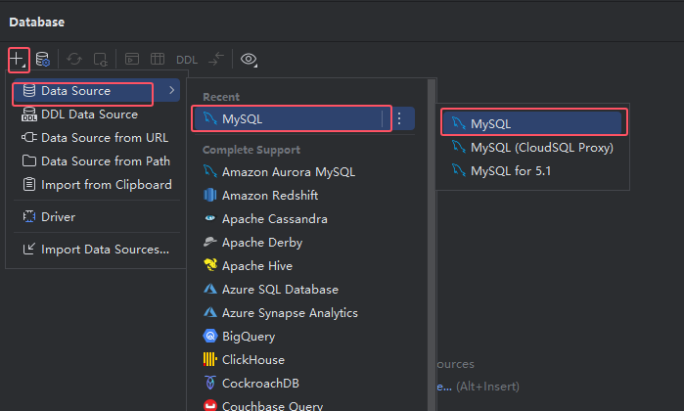Viewport: 684px width, 411px height.
Task: Click the ClickHouse striped icon
Action: (210, 360)
